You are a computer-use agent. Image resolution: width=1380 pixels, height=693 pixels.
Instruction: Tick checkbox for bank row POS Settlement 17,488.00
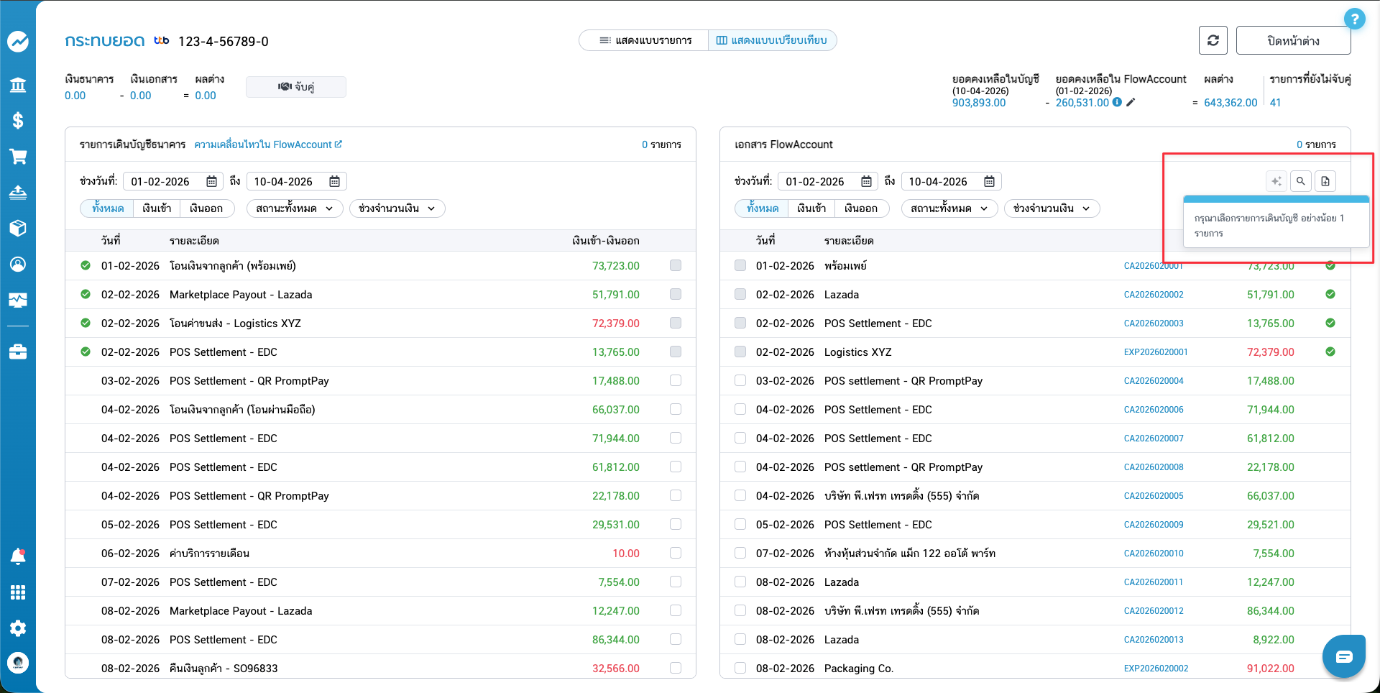pos(675,380)
